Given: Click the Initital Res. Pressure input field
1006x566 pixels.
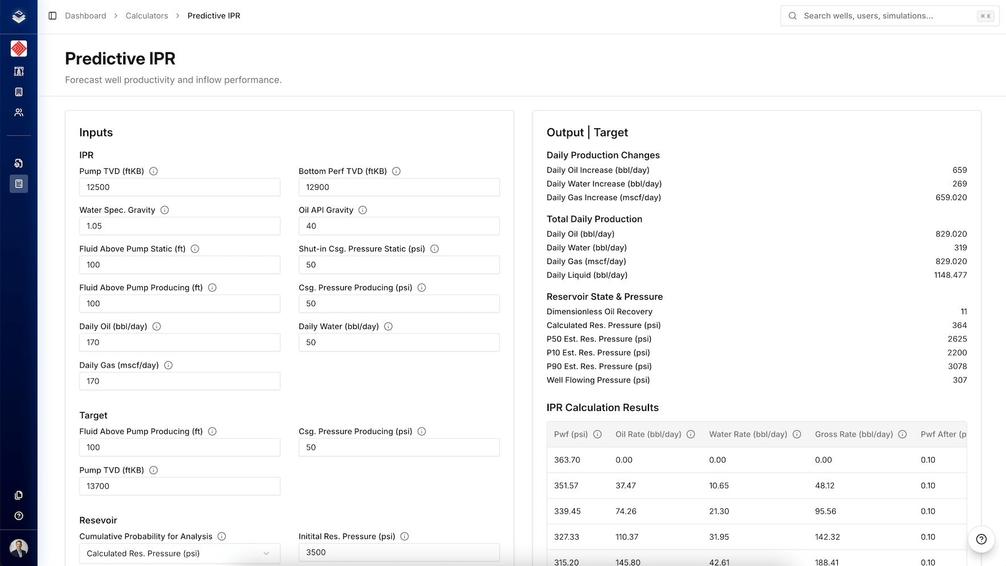Looking at the screenshot, I should (x=399, y=552).
